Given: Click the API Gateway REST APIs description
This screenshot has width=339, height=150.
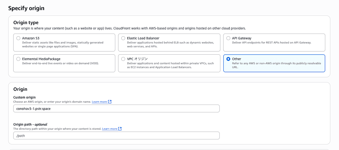Looking at the screenshot, I should (x=271, y=42).
